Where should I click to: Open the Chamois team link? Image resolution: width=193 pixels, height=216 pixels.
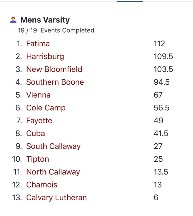coord(42,185)
